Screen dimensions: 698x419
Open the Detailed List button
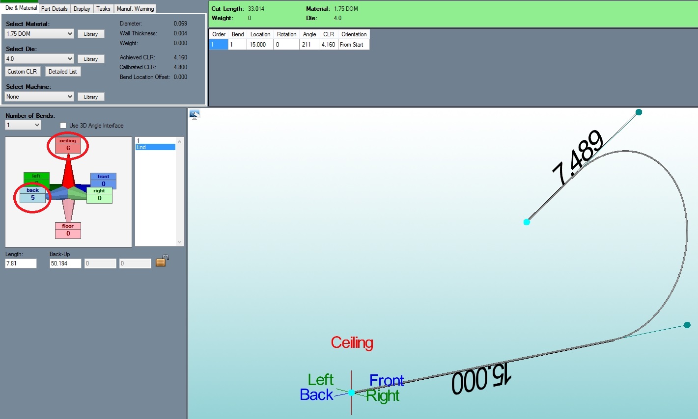tap(62, 72)
